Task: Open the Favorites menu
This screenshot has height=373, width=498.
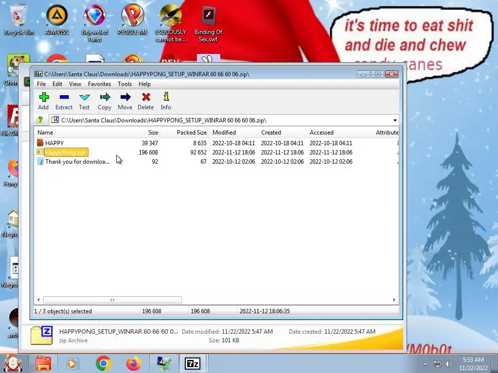Action: (99, 84)
